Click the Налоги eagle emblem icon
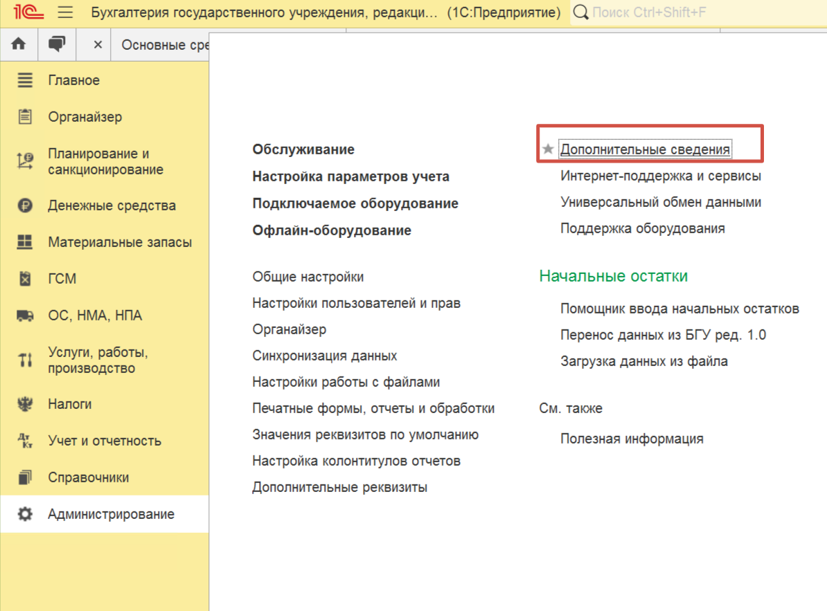 pos(25,404)
